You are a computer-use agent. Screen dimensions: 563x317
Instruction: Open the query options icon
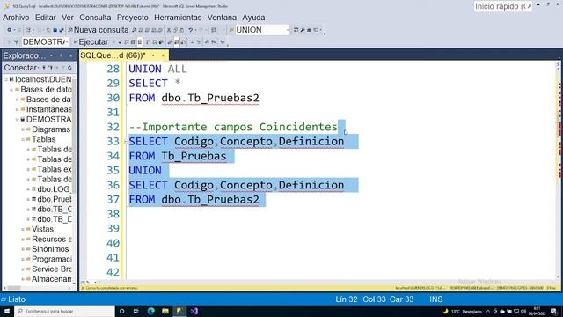tap(133, 42)
